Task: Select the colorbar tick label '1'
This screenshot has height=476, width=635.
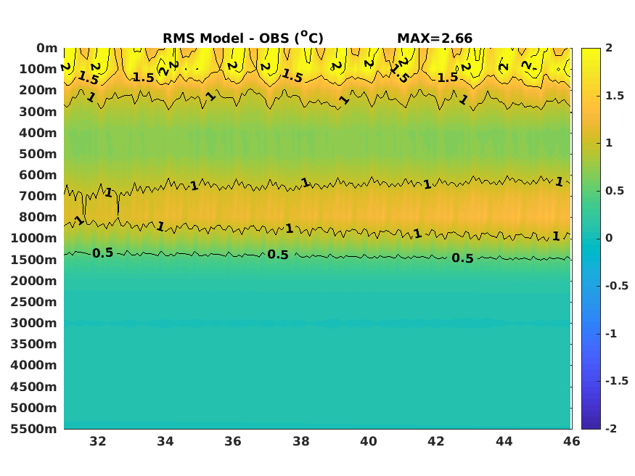Action: pos(609,143)
